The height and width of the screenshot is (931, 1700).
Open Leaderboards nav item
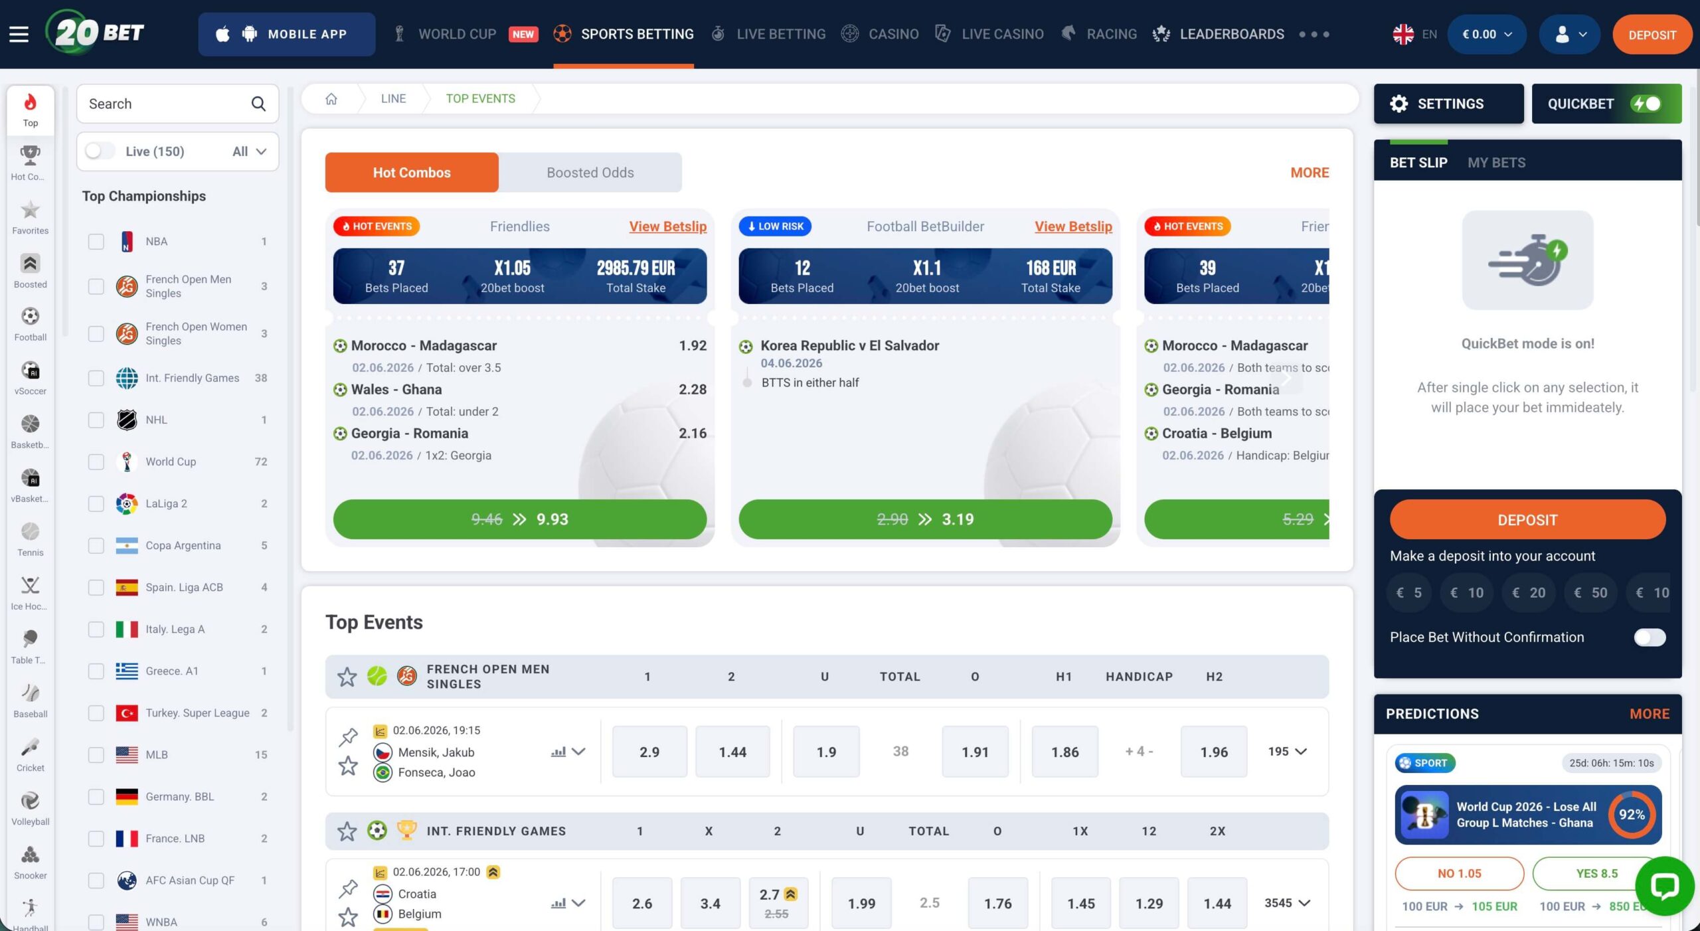coord(1218,34)
